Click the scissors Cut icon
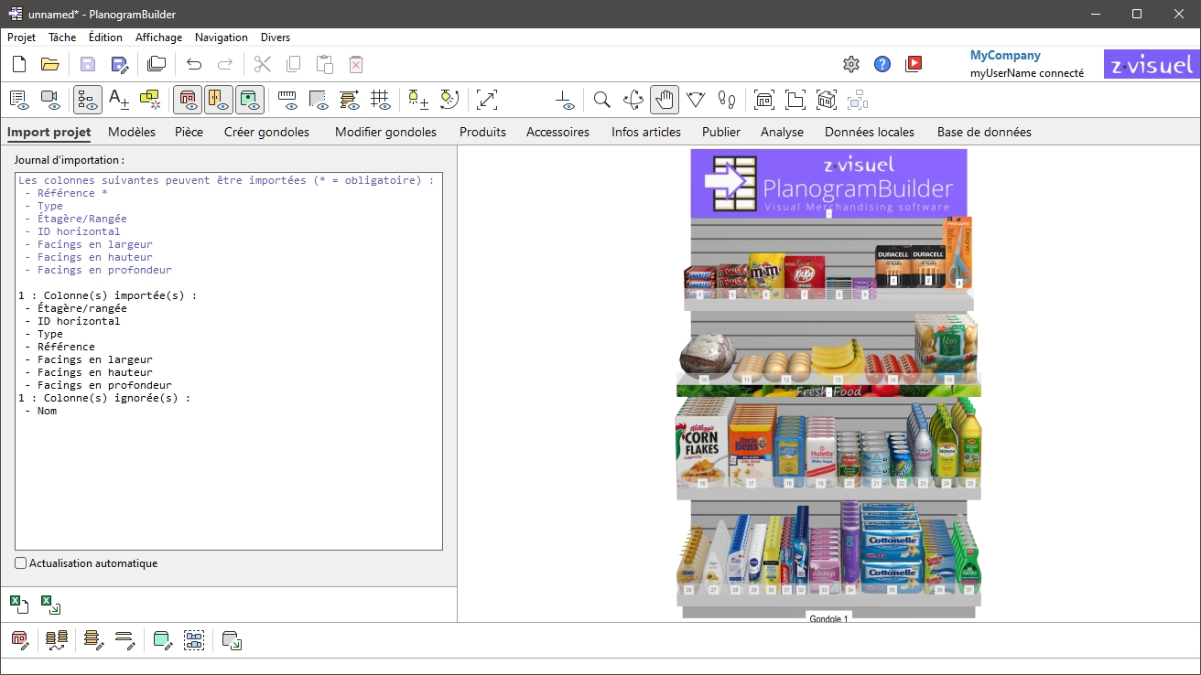1201x675 pixels. point(263,64)
